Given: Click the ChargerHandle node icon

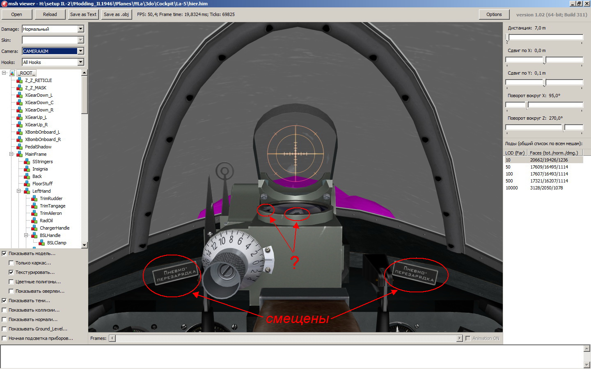Looking at the screenshot, I should pyautogui.click(x=34, y=228).
